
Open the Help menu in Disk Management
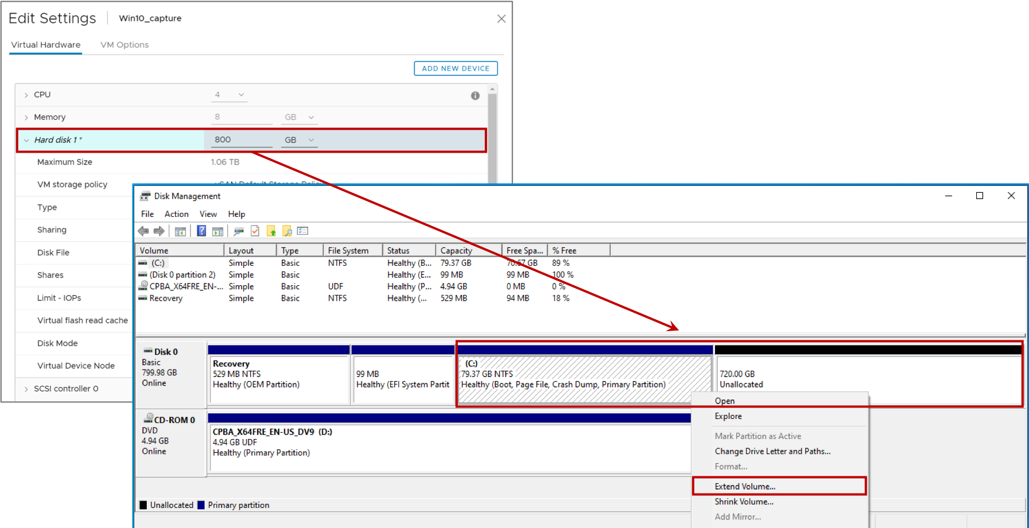236,214
